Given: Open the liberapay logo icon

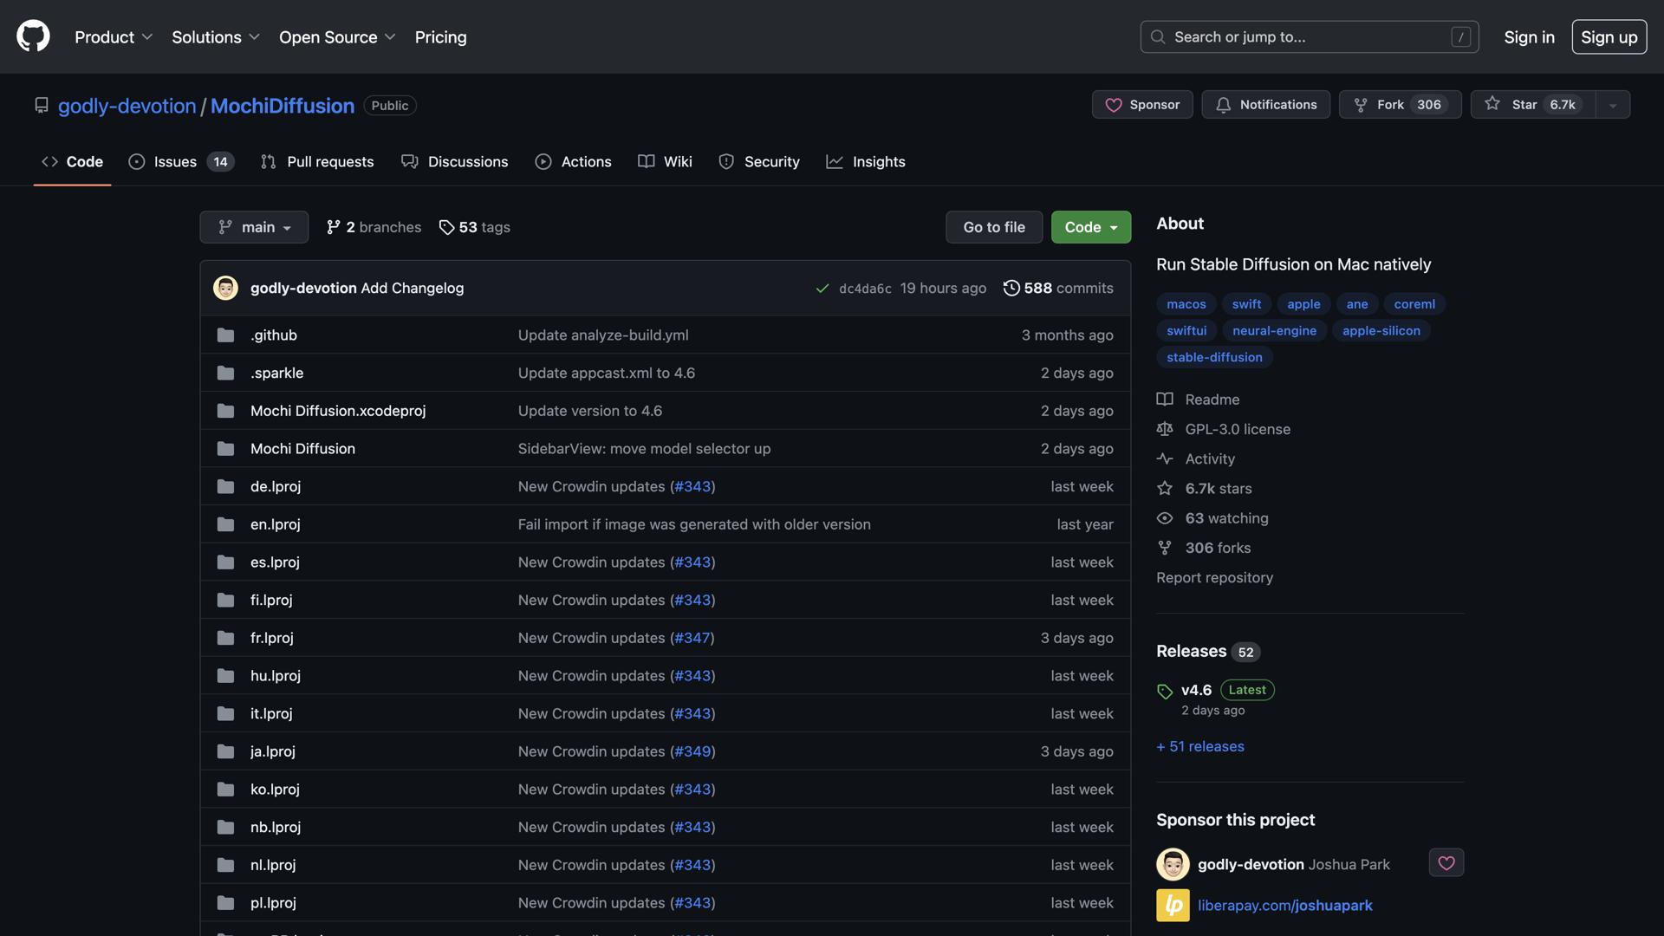Looking at the screenshot, I should (1173, 905).
